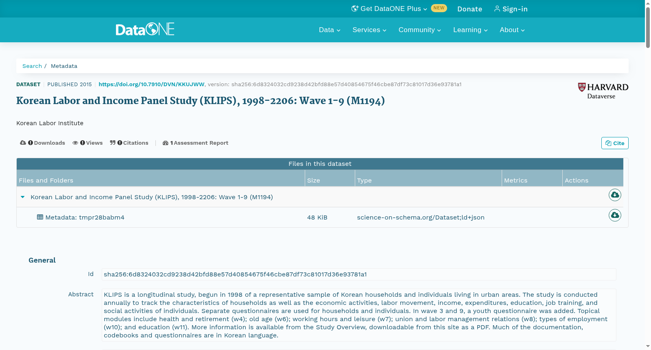Click the Files and Folders column header
The image size is (651, 350).
coord(161,178)
